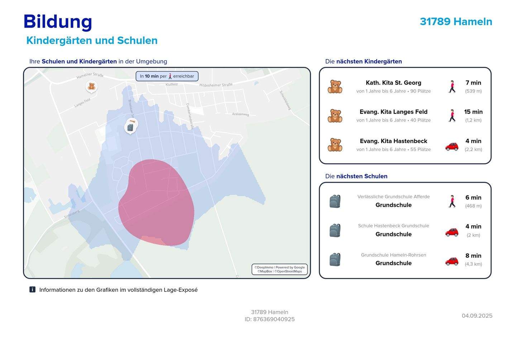
Task: Click backpack icon beside Schule Hastenbeck Grundschule
Action: [335, 230]
